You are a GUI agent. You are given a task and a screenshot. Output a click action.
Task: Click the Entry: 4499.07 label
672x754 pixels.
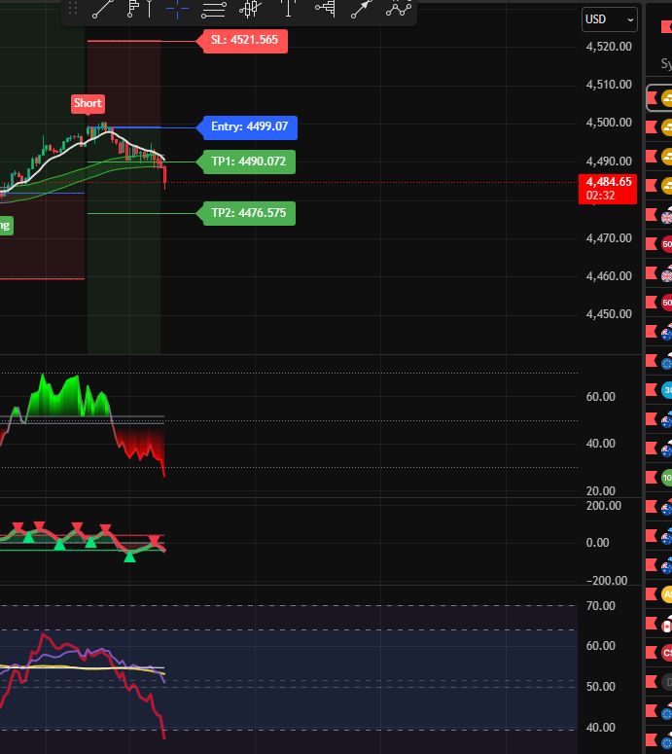coord(250,127)
